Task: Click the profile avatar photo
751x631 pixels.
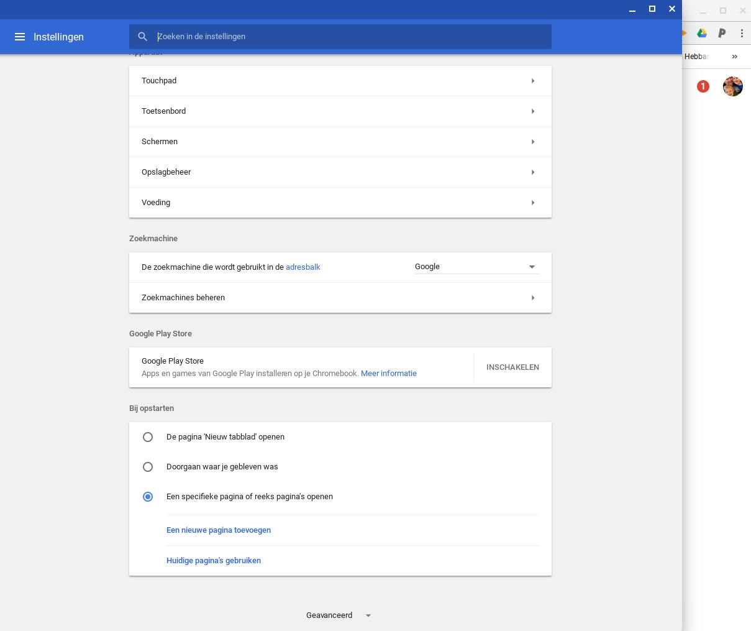Action: click(733, 86)
